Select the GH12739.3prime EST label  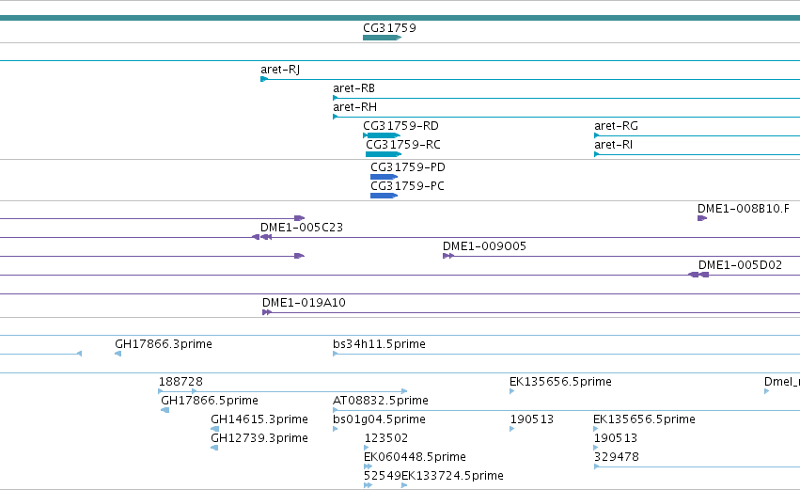coord(259,438)
